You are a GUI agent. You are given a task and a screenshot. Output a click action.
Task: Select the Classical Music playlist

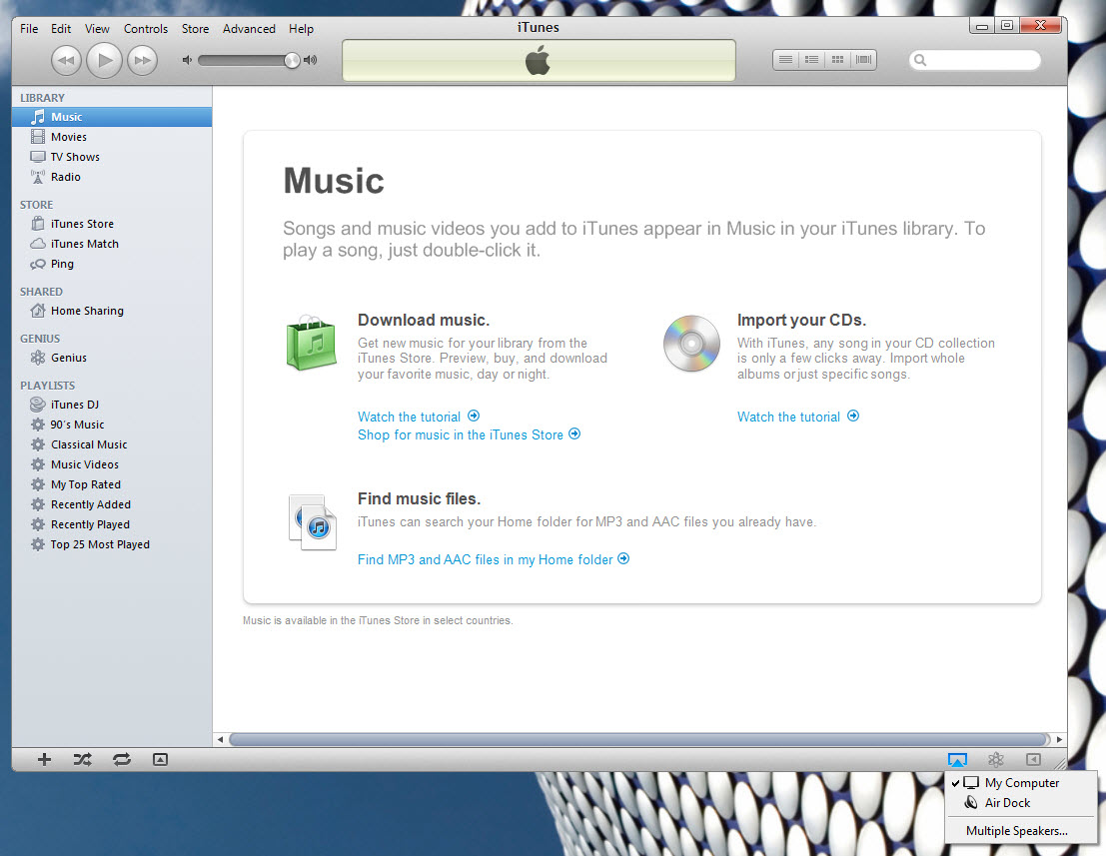112,444
